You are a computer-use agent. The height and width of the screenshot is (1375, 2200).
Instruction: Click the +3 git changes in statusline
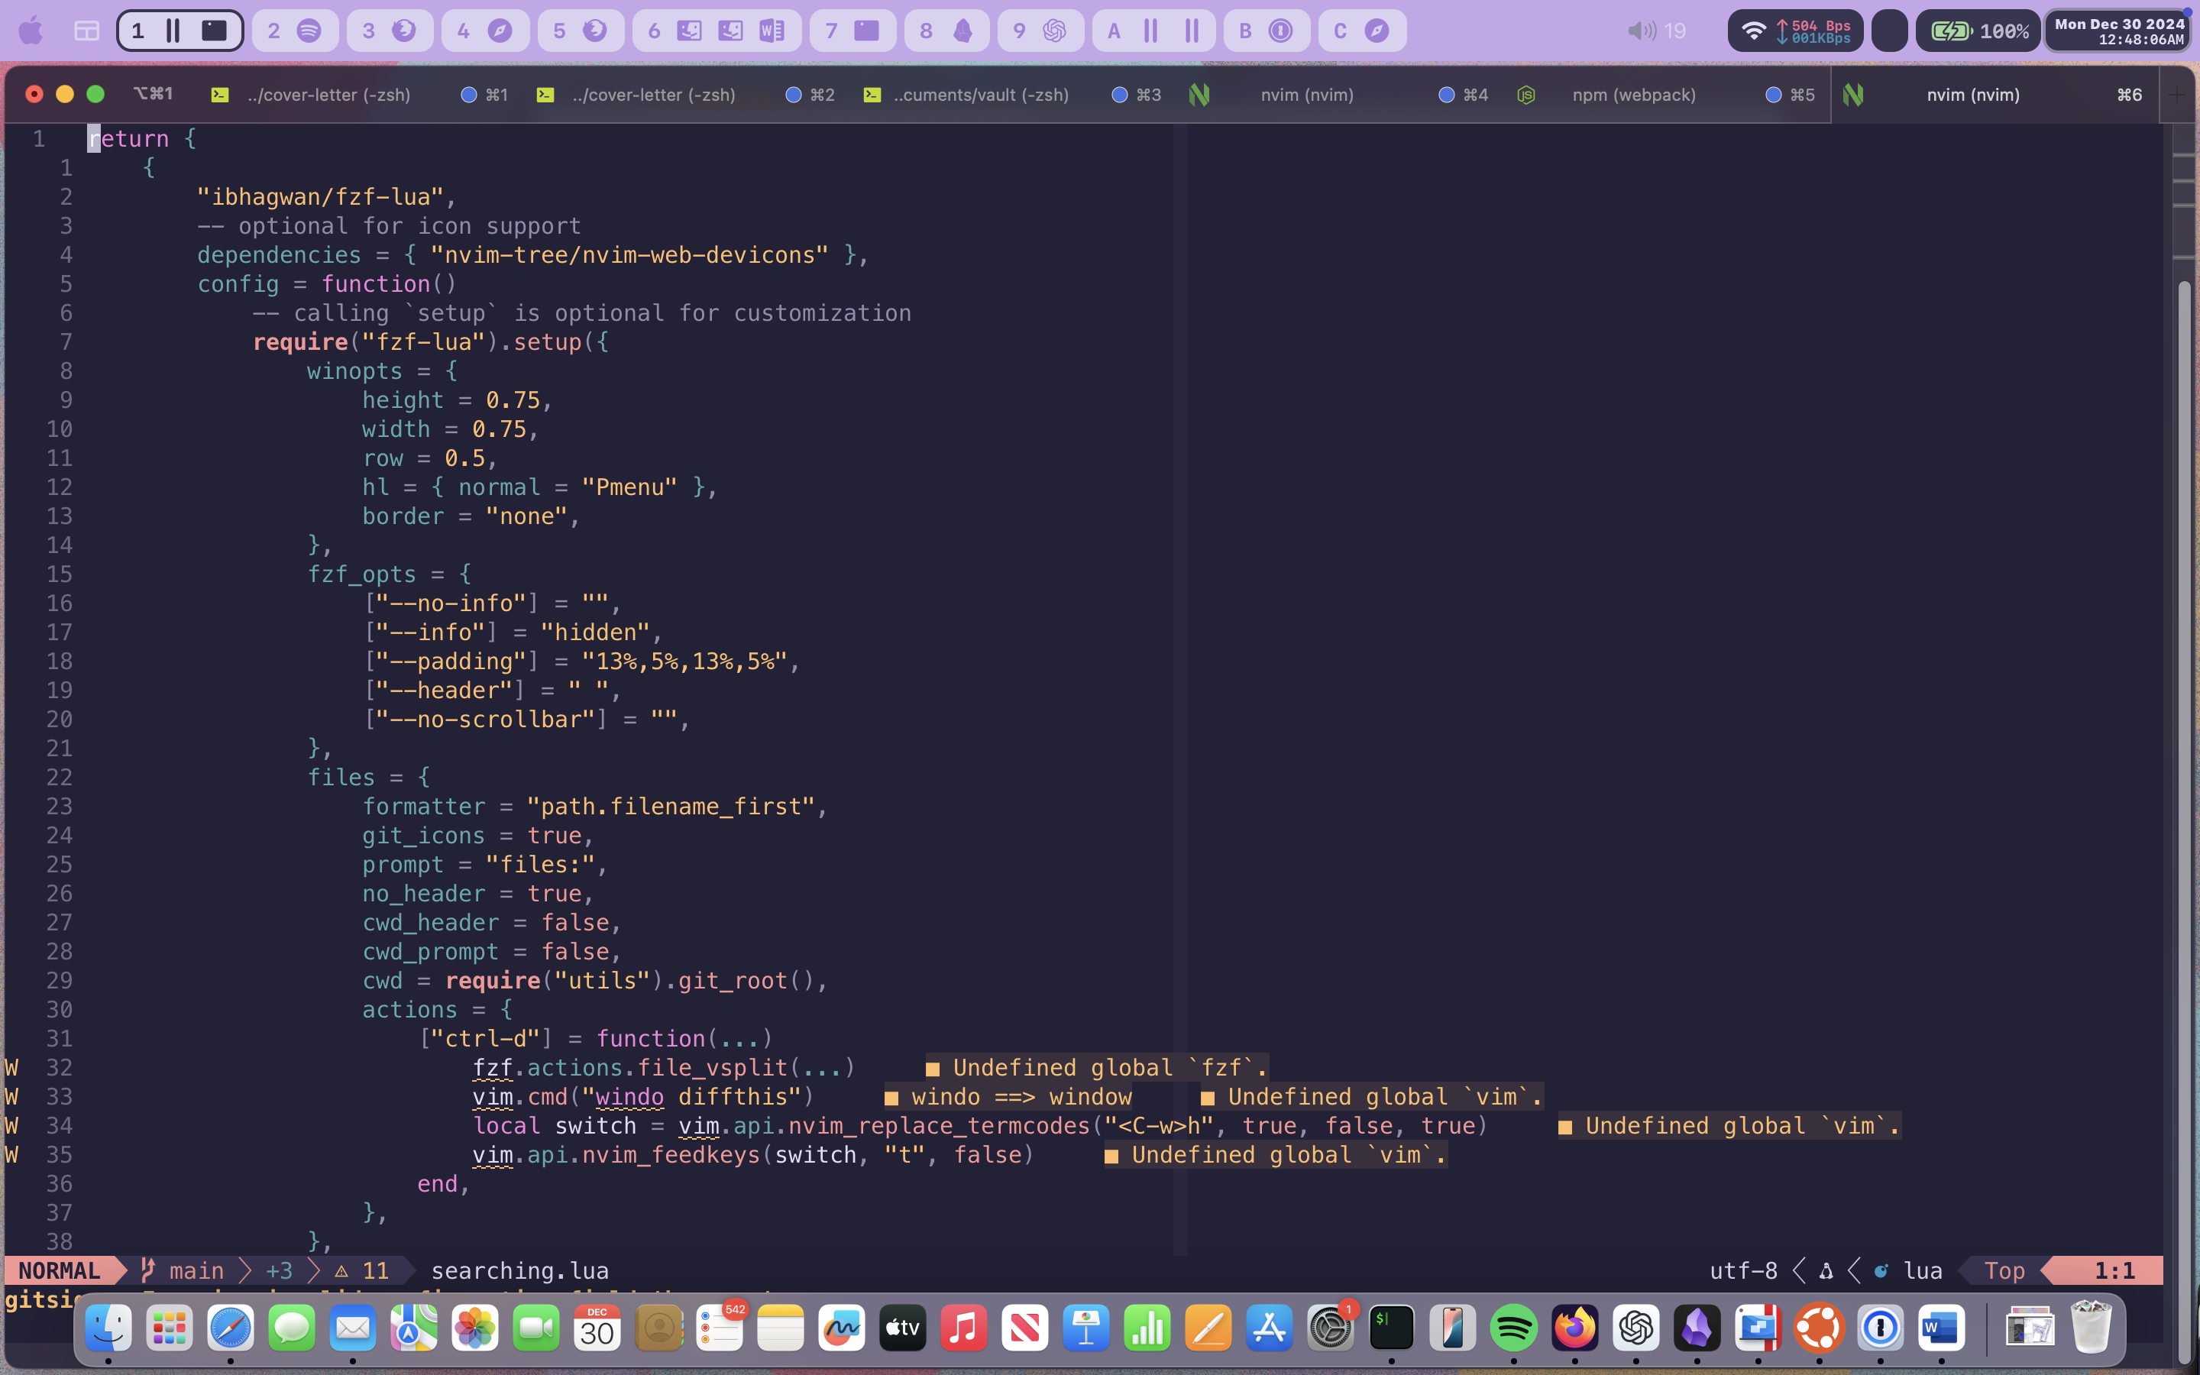coord(279,1270)
